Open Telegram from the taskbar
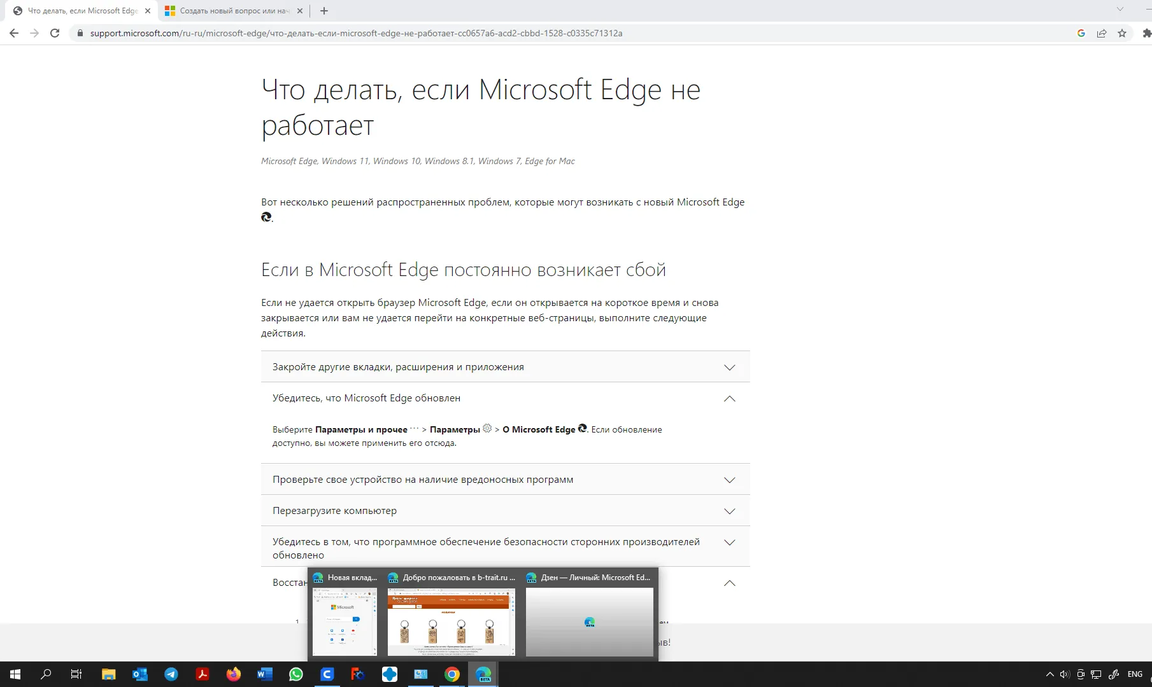 coord(171,674)
